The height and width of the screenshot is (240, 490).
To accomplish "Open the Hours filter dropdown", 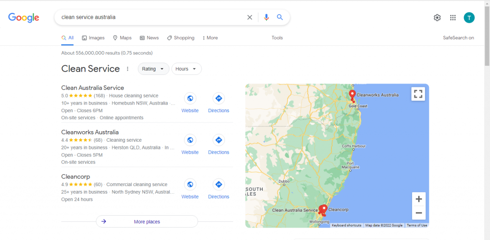I will click(x=186, y=69).
